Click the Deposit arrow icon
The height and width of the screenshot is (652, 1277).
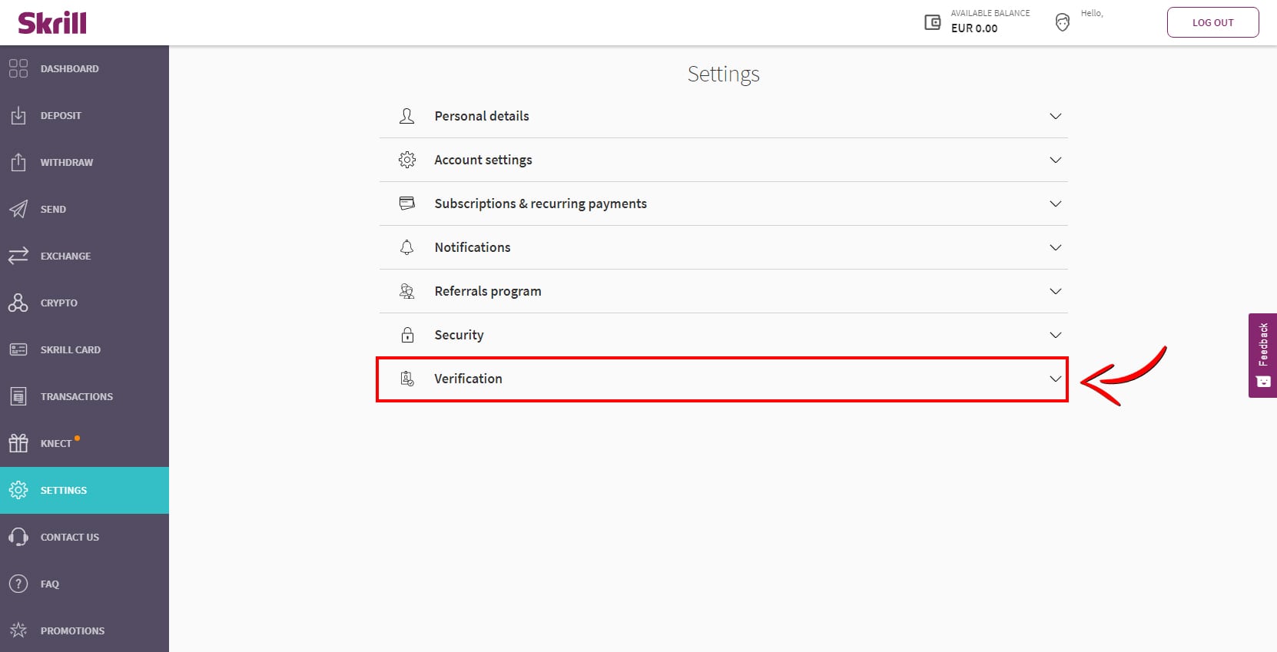click(x=18, y=115)
